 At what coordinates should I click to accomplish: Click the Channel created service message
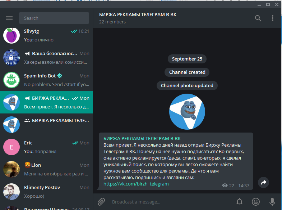coord(187,72)
